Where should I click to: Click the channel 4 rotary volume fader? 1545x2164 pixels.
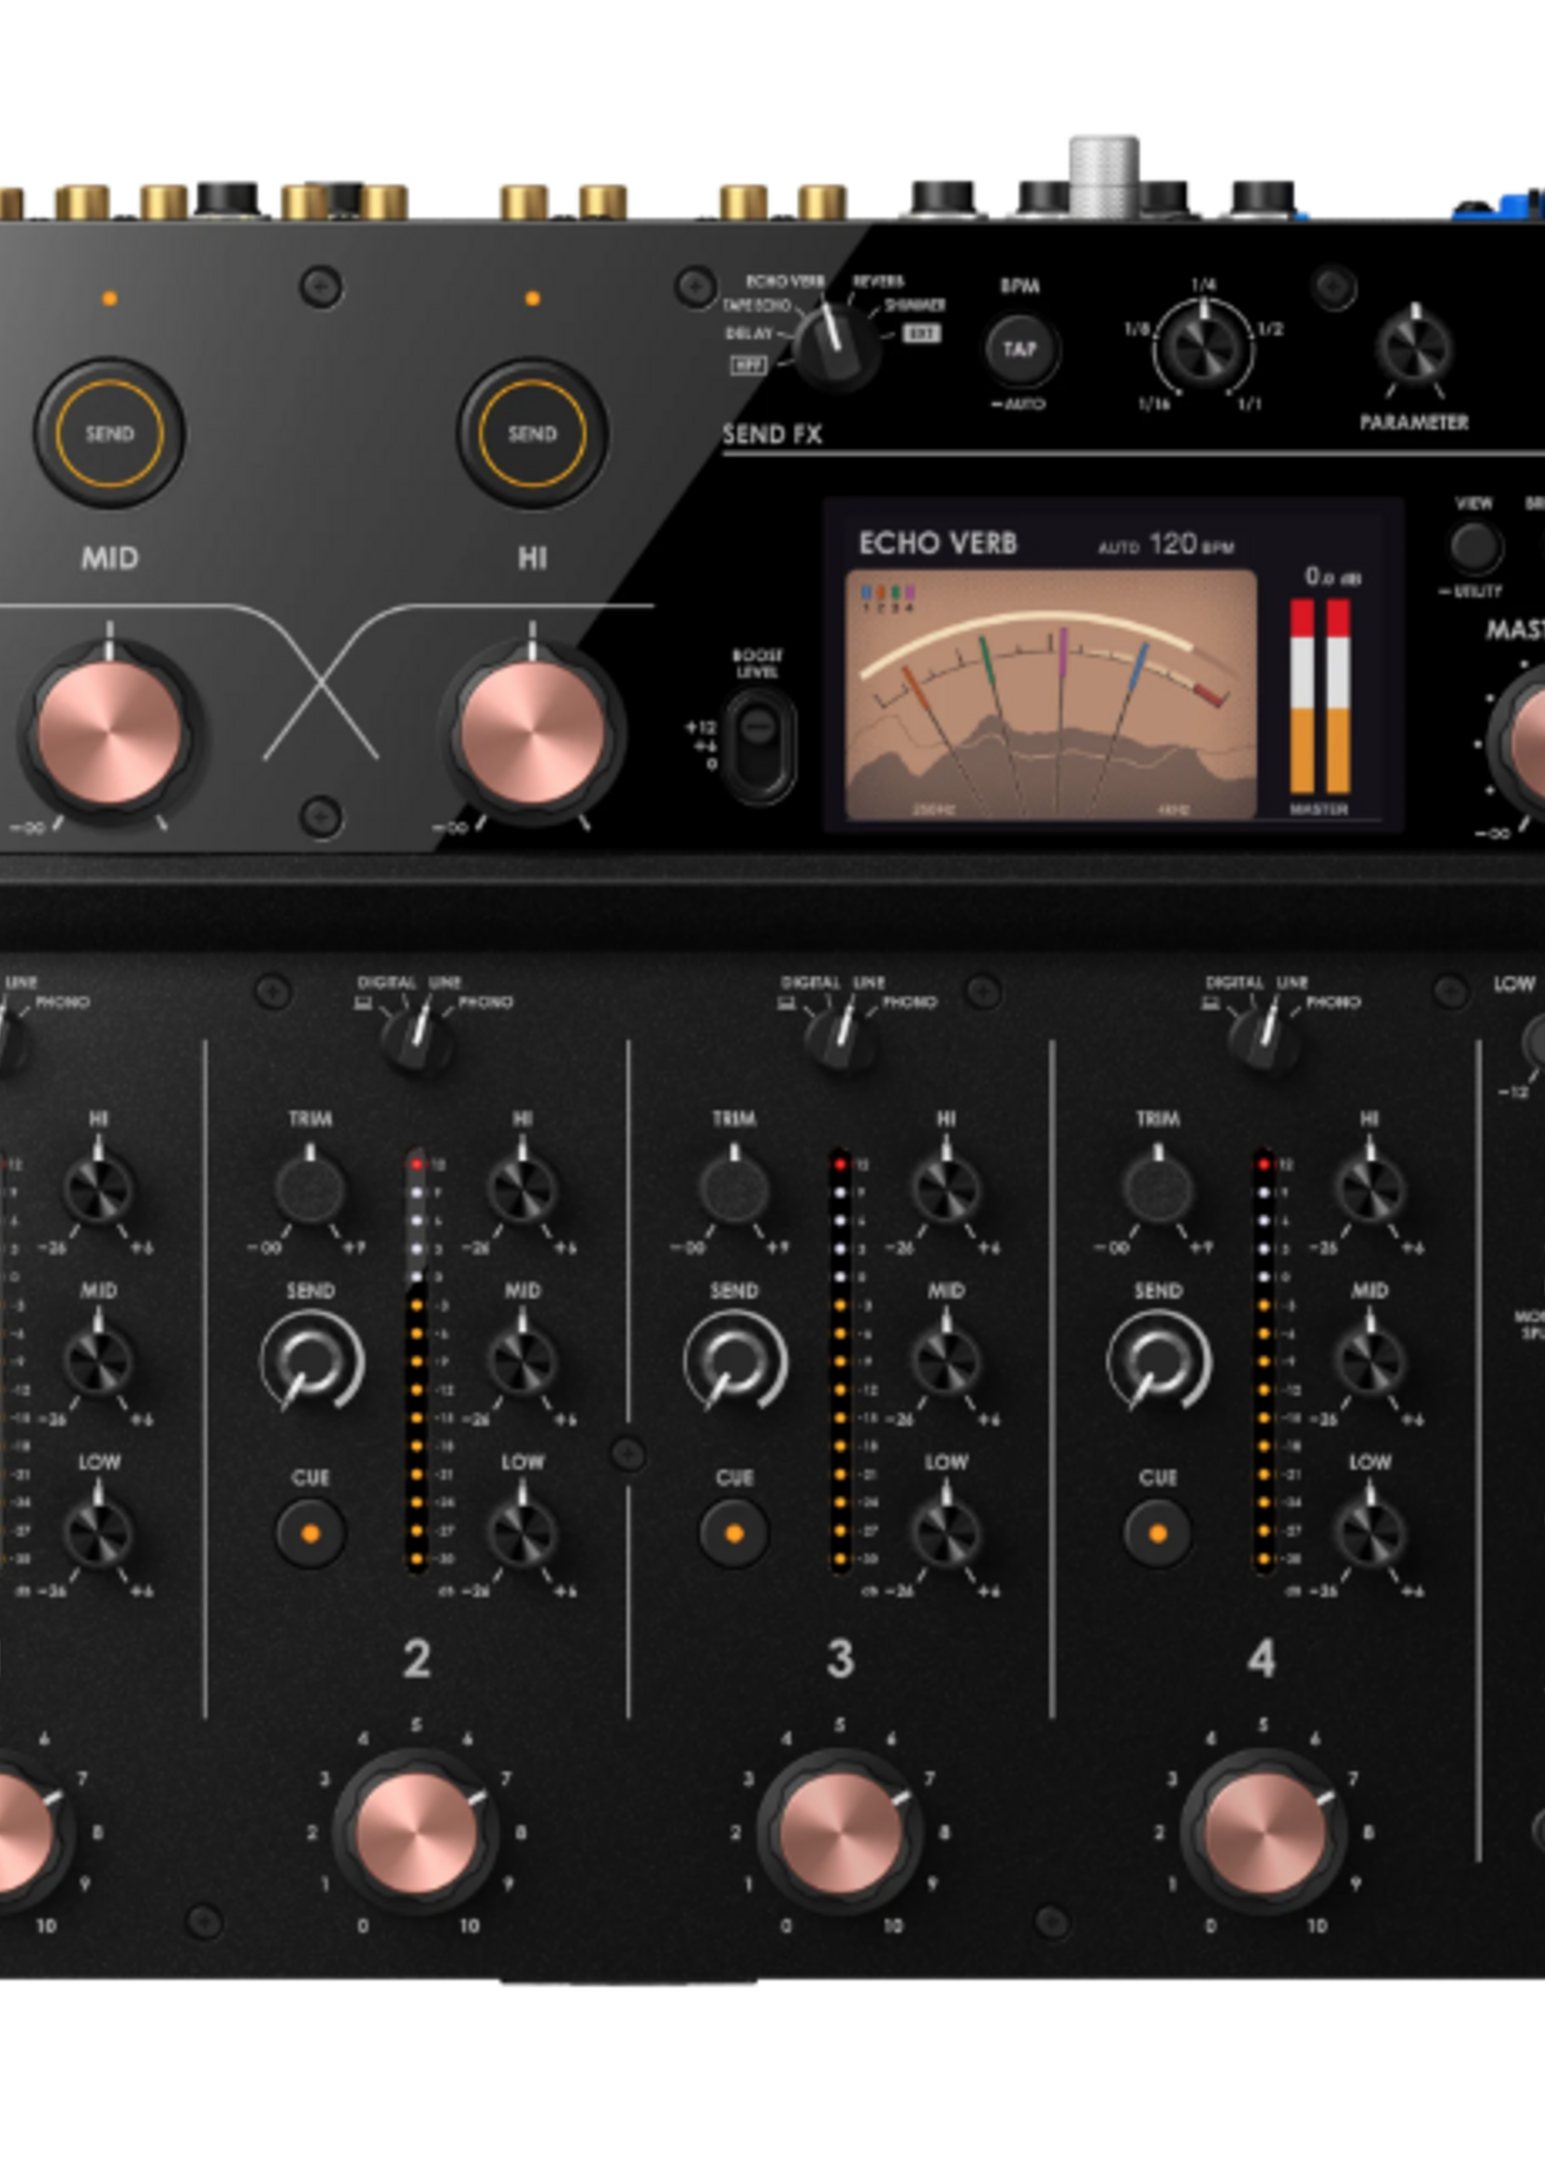point(1263,1833)
